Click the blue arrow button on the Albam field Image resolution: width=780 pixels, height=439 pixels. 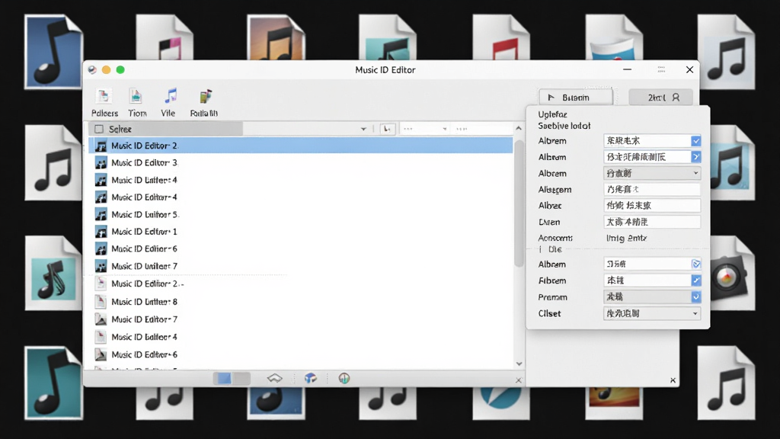[696, 157]
